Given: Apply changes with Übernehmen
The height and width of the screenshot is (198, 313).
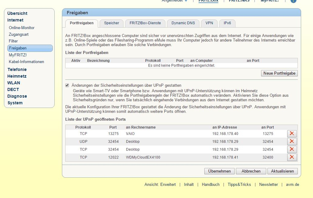Looking at the screenshot, I should pyautogui.click(x=219, y=171).
